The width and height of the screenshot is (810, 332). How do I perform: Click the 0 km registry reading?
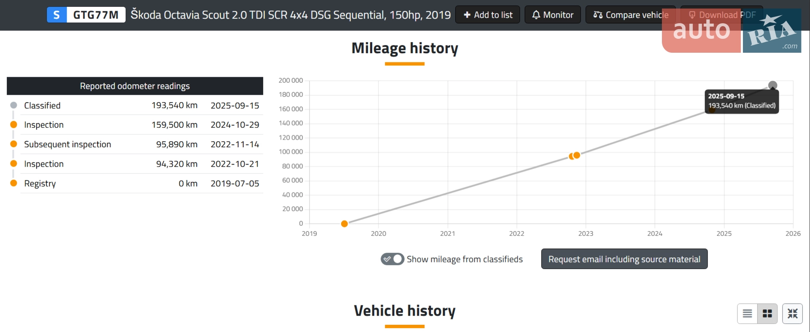tap(188, 184)
